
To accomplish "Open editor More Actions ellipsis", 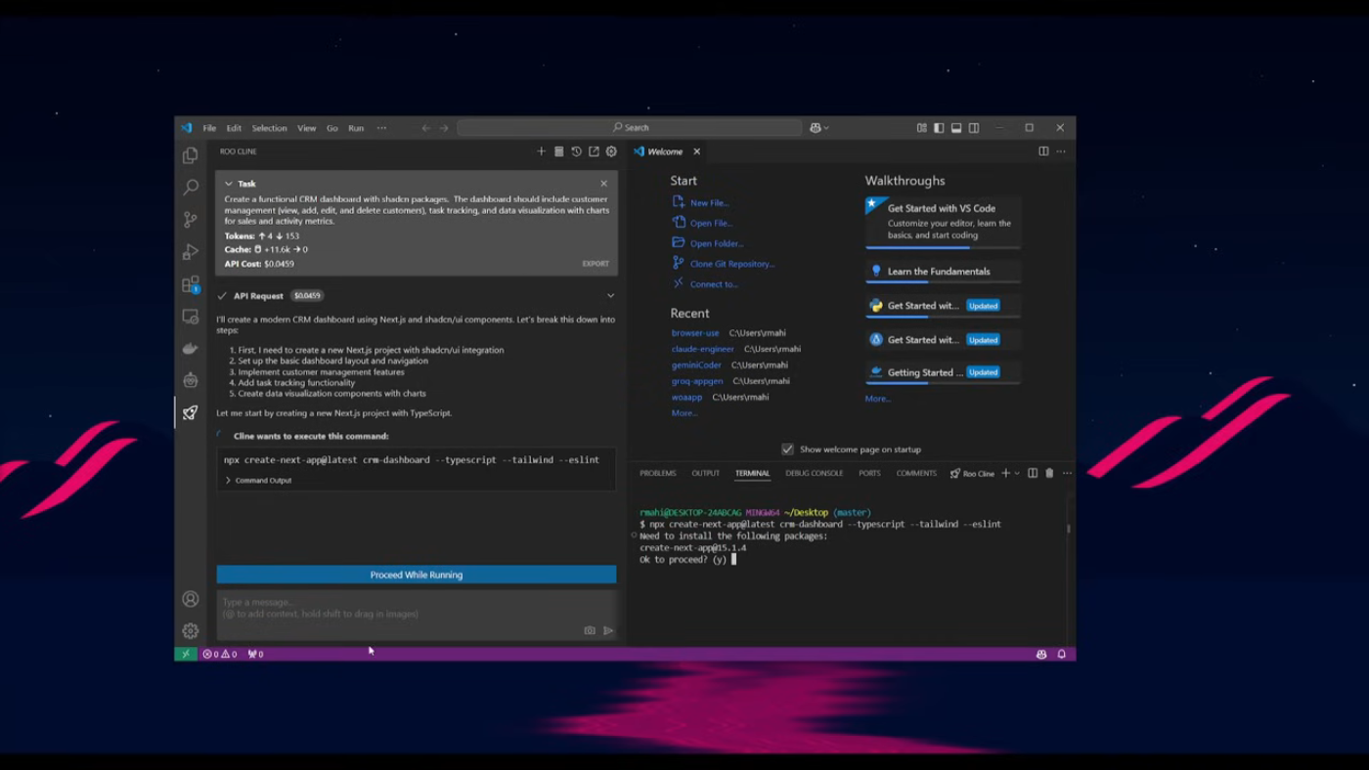I will 1061,151.
